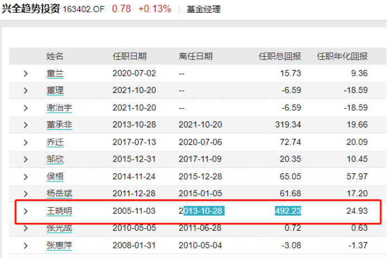The image size is (387, 259).
Task: Click the 任职年化回报 column header
Action: tap(342, 56)
